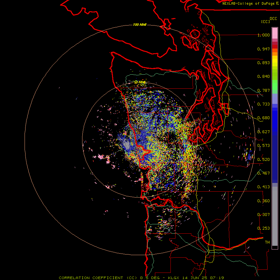Pick the orange segment of the color bar
This screenshot has width=280, height=280.
275,54
